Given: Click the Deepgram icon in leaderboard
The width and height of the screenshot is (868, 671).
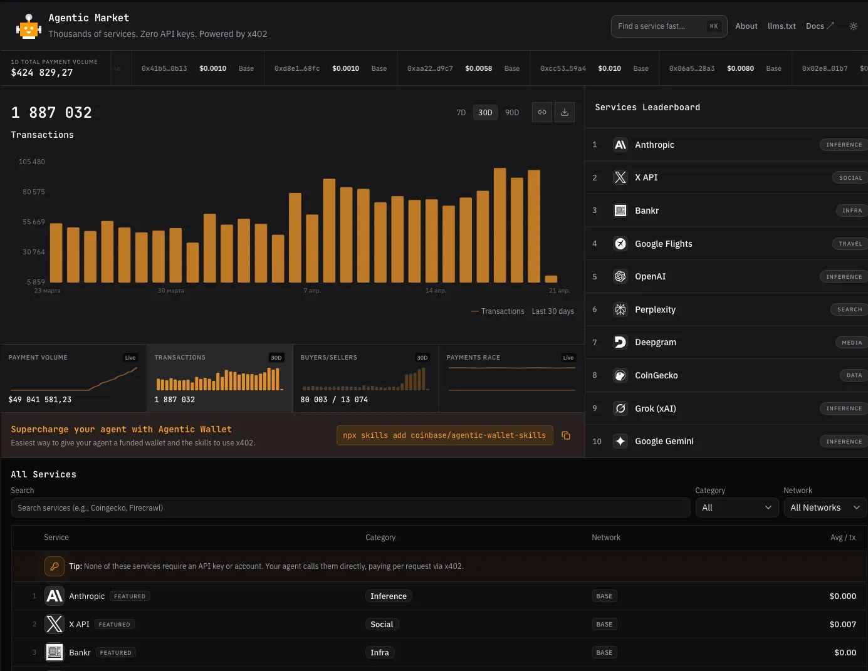Looking at the screenshot, I should tap(620, 342).
